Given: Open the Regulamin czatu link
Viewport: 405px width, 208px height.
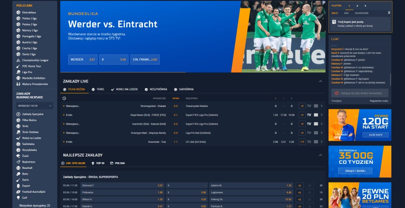Looking at the screenshot, I should 379,101.
